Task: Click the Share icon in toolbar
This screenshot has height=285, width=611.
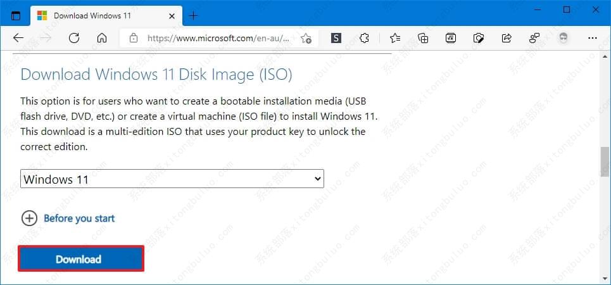Action: [x=507, y=38]
